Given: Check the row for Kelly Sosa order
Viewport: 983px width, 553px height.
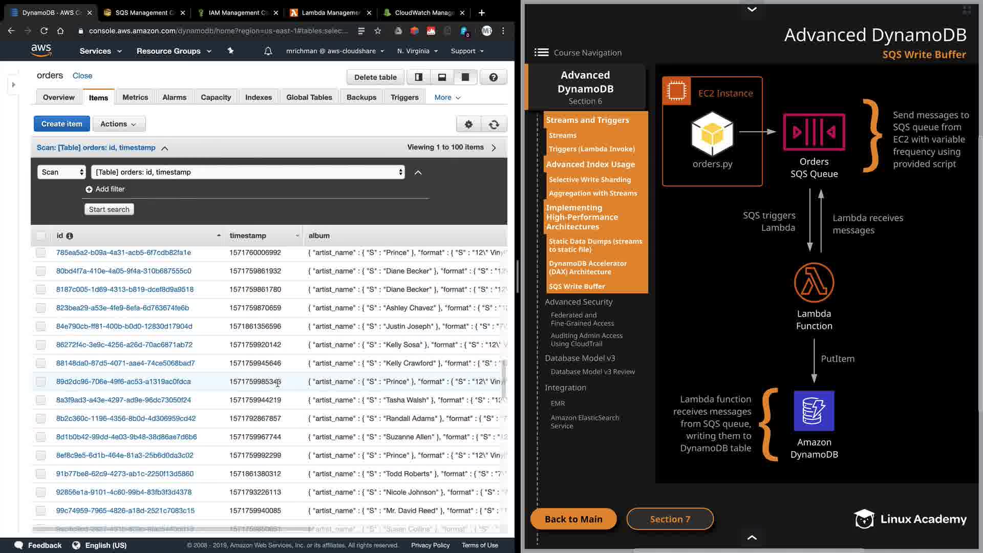Looking at the screenshot, I should 41,345.
